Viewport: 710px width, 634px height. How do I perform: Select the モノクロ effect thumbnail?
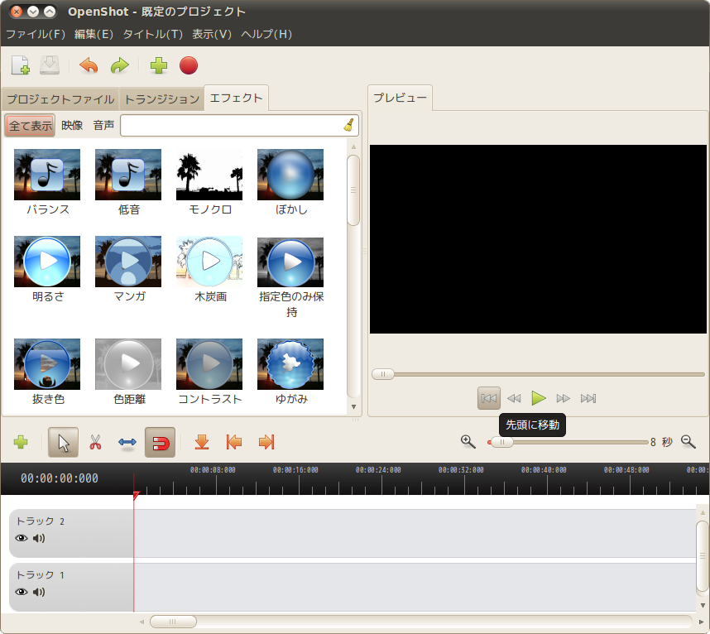click(209, 175)
